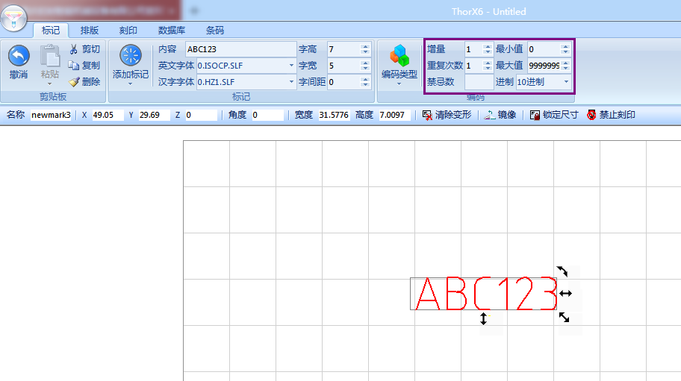Expand the English font 0.ISOCP.SLF dropdown
Viewport: 681px width, 381px height.
pos(291,66)
